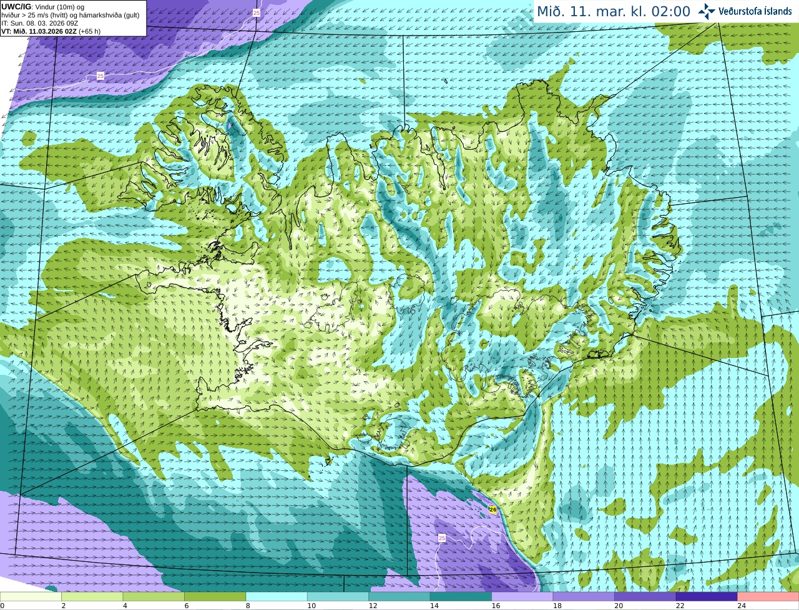This screenshot has width=799, height=610.
Task: Select the 20–22 m/s purple legend swatch
Action: [645, 597]
